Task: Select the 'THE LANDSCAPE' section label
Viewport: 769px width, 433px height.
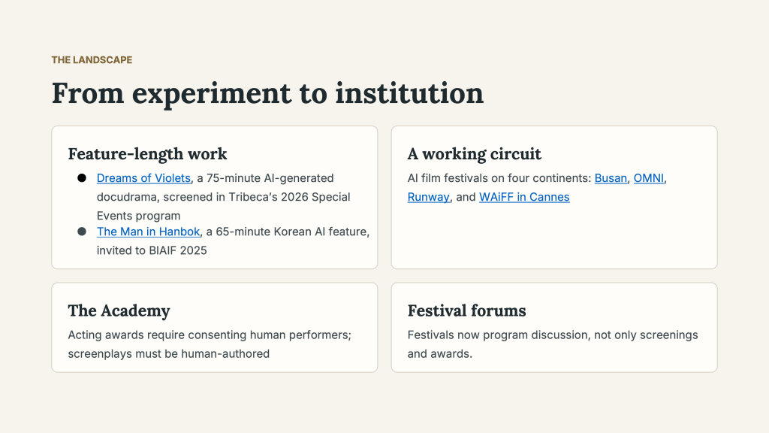Action: 92,60
